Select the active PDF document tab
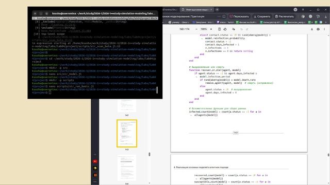The width and height of the screenshot is (330, 185). coord(197,10)
